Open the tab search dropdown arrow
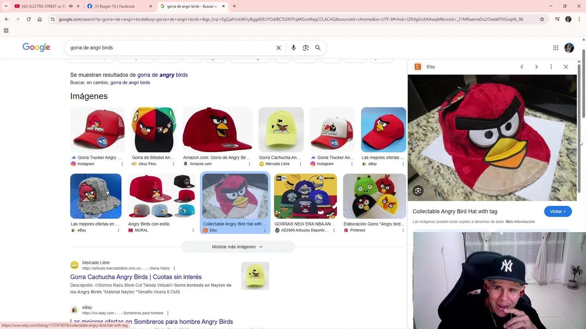The width and height of the screenshot is (586, 329). 6,6
